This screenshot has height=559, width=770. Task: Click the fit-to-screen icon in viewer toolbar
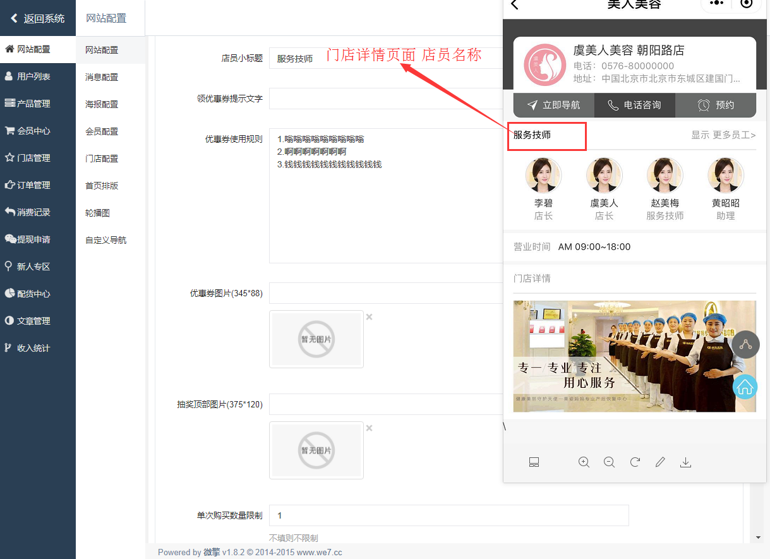click(534, 462)
